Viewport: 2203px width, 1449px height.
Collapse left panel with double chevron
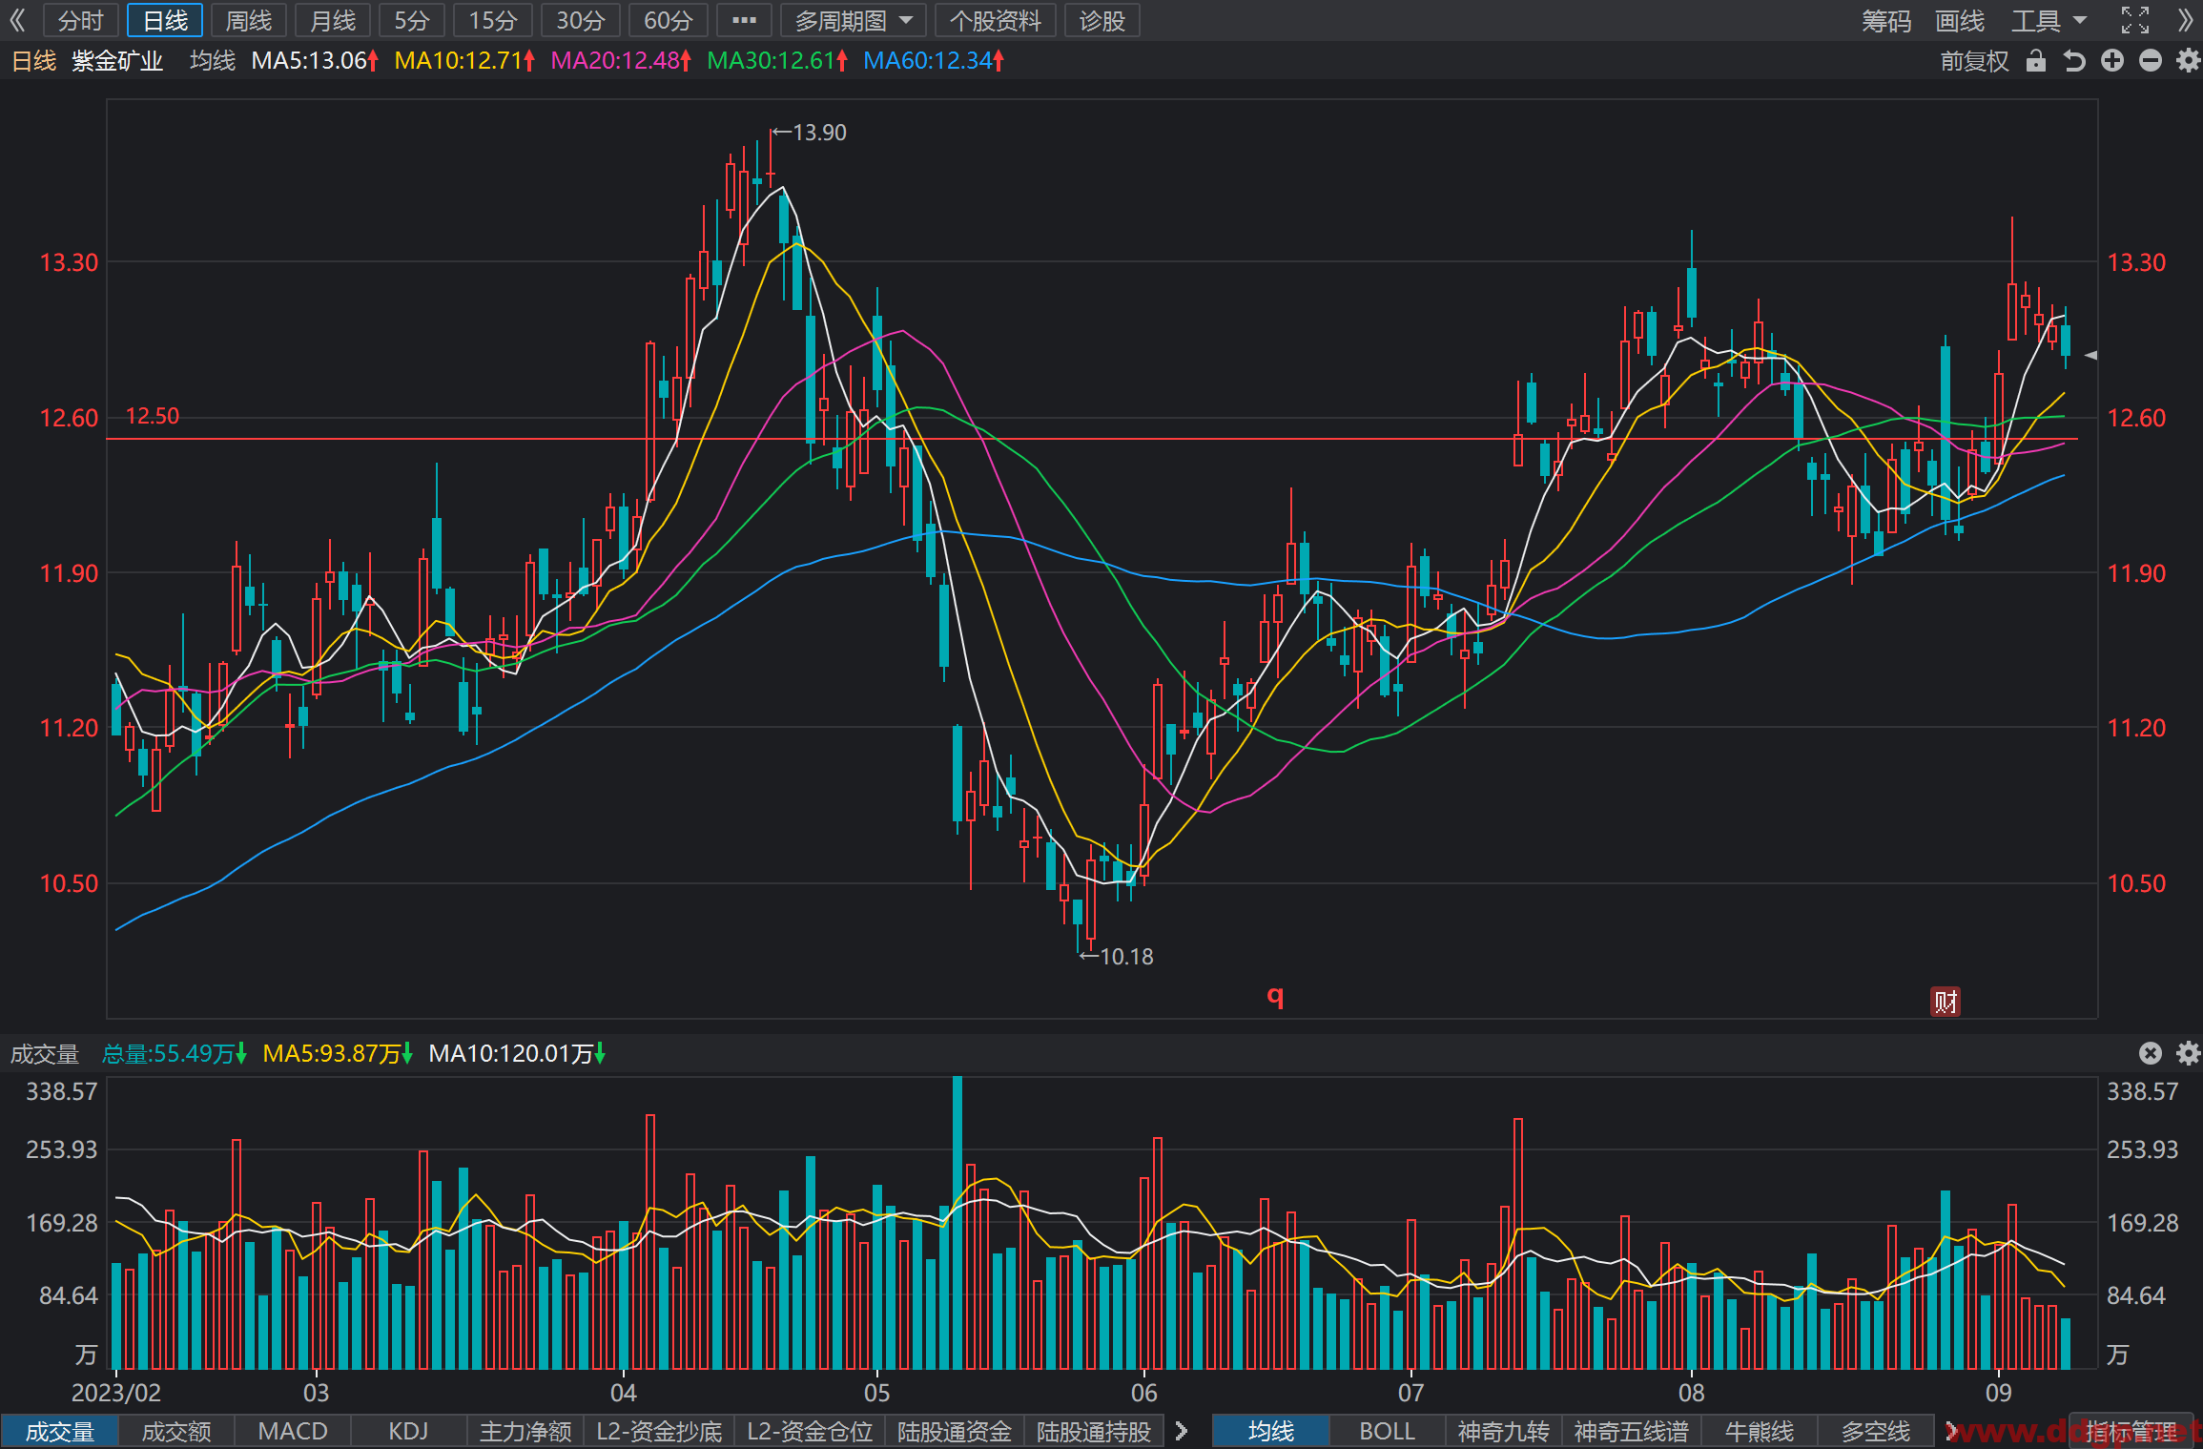(17, 20)
